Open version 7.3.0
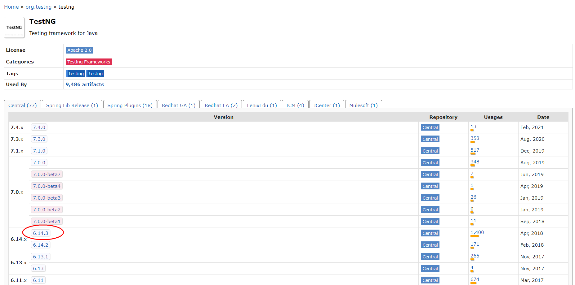The image size is (575, 285). 39,139
